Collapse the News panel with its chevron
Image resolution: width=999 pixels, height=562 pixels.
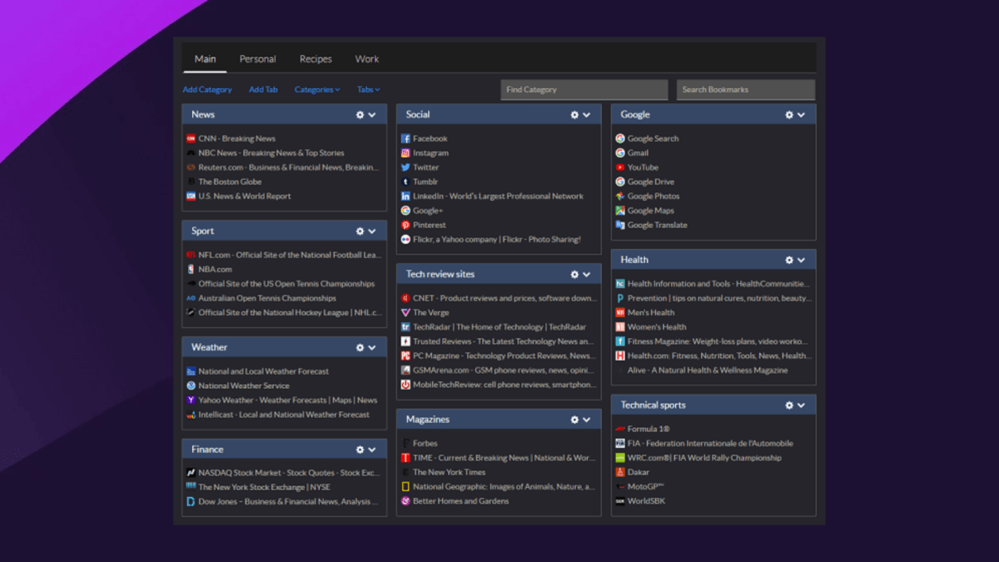(x=371, y=114)
